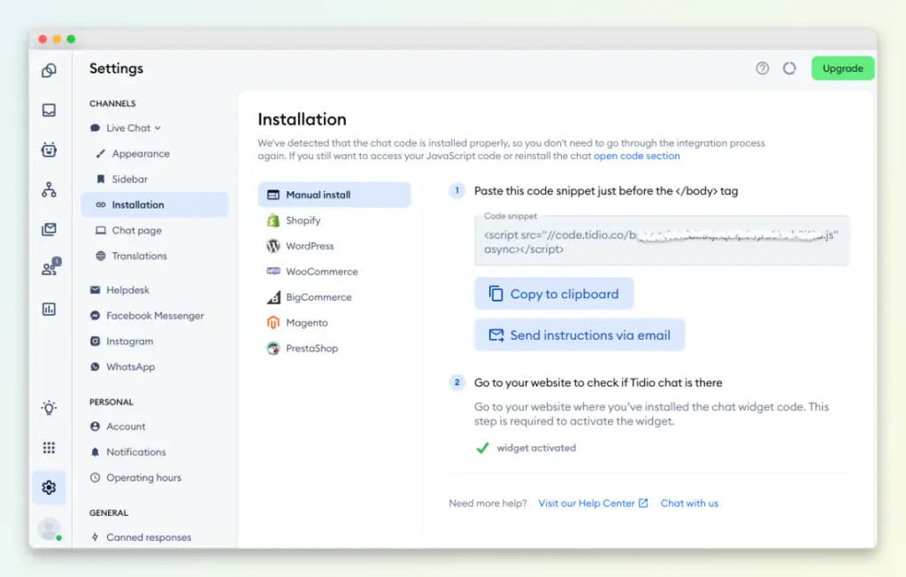Click the sync refresh icon near Upgrade
Screen dimensions: 906x577
789,68
